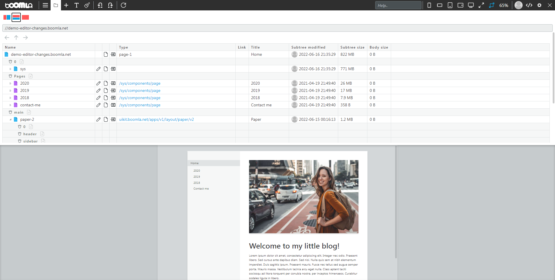This screenshot has width=555, height=280.
Task: Refresh the page preview
Action: (x=123, y=5)
